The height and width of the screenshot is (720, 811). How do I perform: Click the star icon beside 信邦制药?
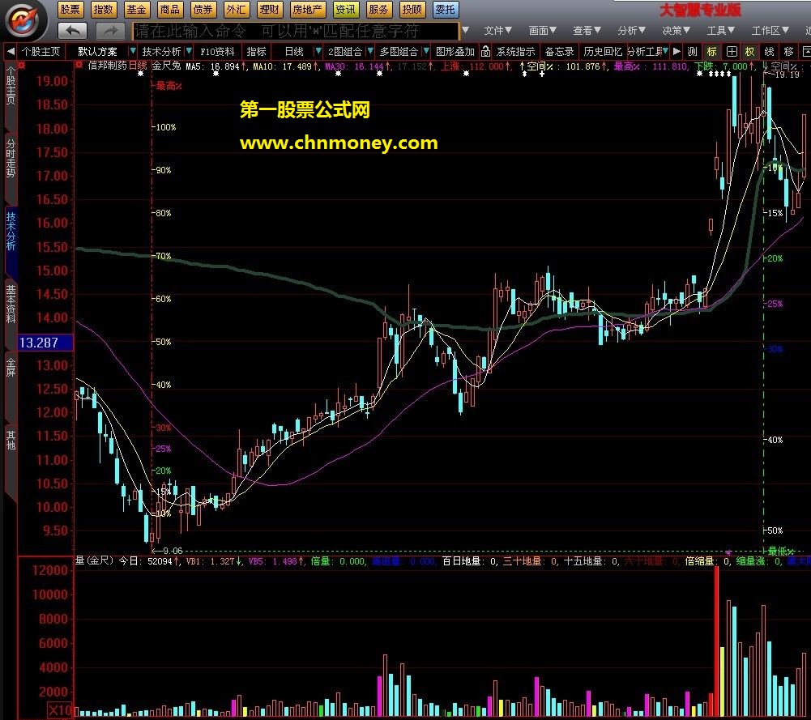(x=79, y=66)
